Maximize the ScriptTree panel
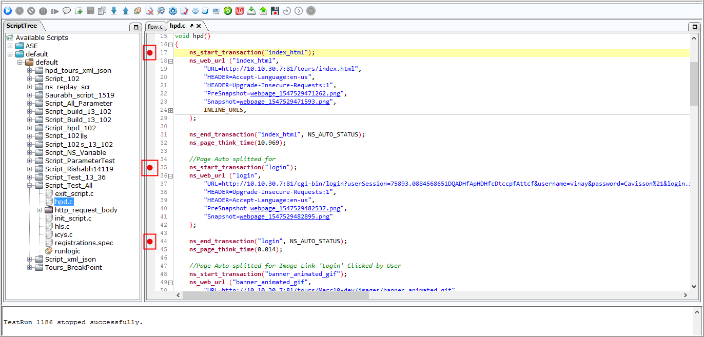 pyautogui.click(x=135, y=27)
